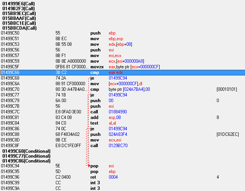Open the 015BBCDA(Call) caller reference
This screenshot has height=191, width=245.
pos(19,28)
